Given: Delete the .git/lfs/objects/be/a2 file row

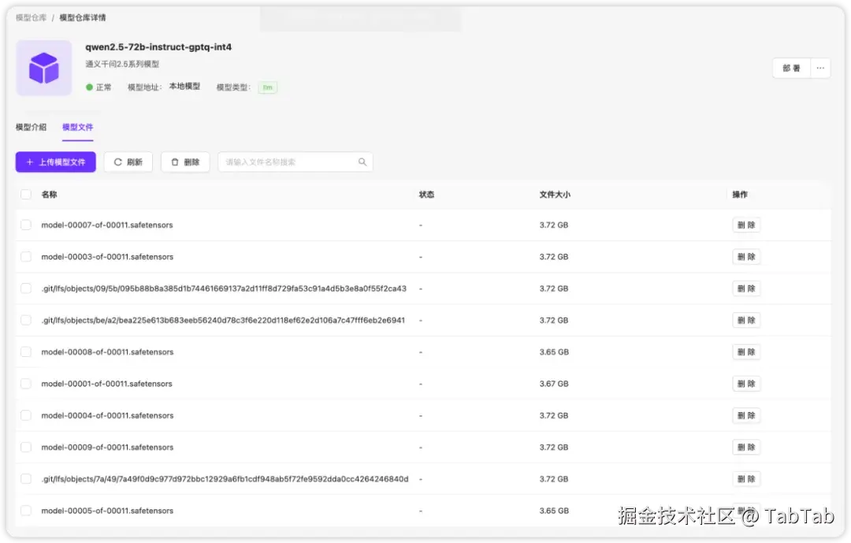Looking at the screenshot, I should click(x=746, y=321).
